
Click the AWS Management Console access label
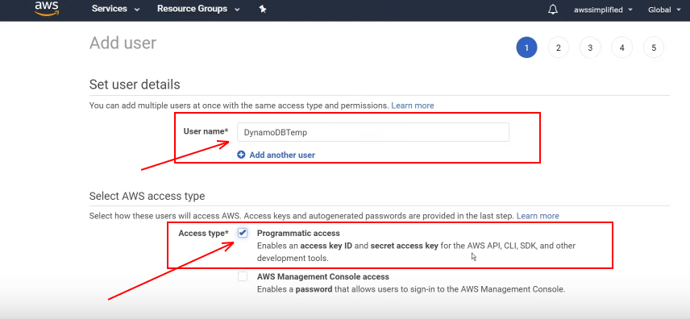point(323,277)
